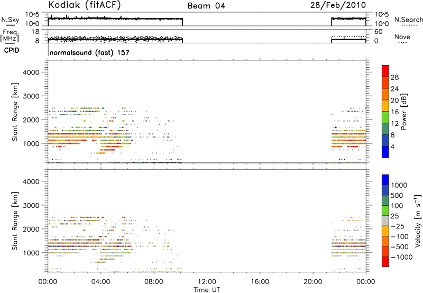This screenshot has height=293, width=423.
Task: Click the date 28/Feb/2010
Action: pyautogui.click(x=338, y=5)
